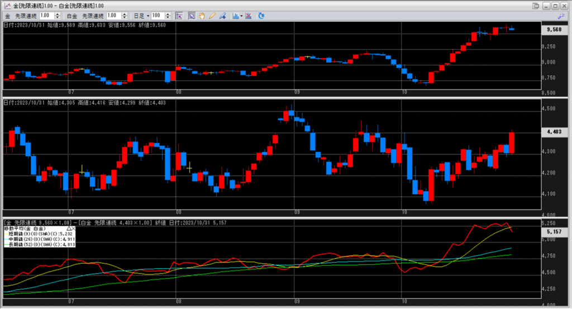
Task: Click the bar count 100 spinner arrows
Action: (x=168, y=16)
